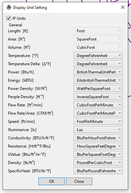Open the Illuminance dropdown showing Lux

98,130
